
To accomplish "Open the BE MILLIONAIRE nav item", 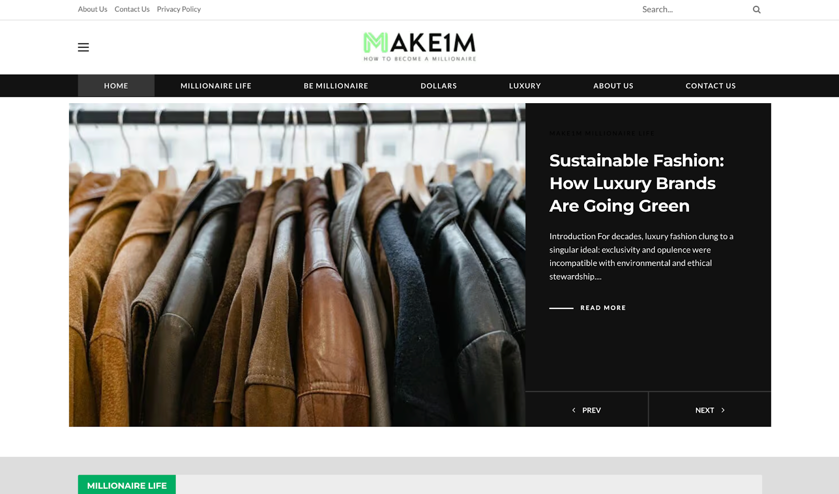I will point(336,85).
